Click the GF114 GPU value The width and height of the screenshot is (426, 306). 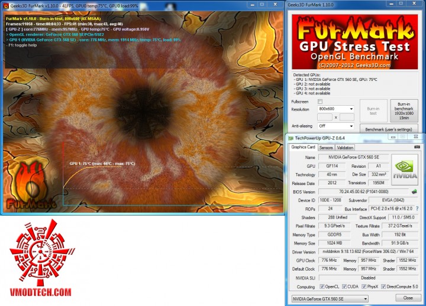[x=332, y=166]
